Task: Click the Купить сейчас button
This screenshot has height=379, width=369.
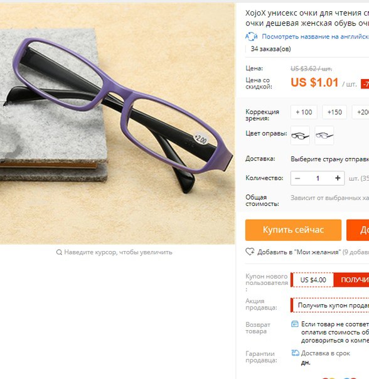Action: [293, 230]
